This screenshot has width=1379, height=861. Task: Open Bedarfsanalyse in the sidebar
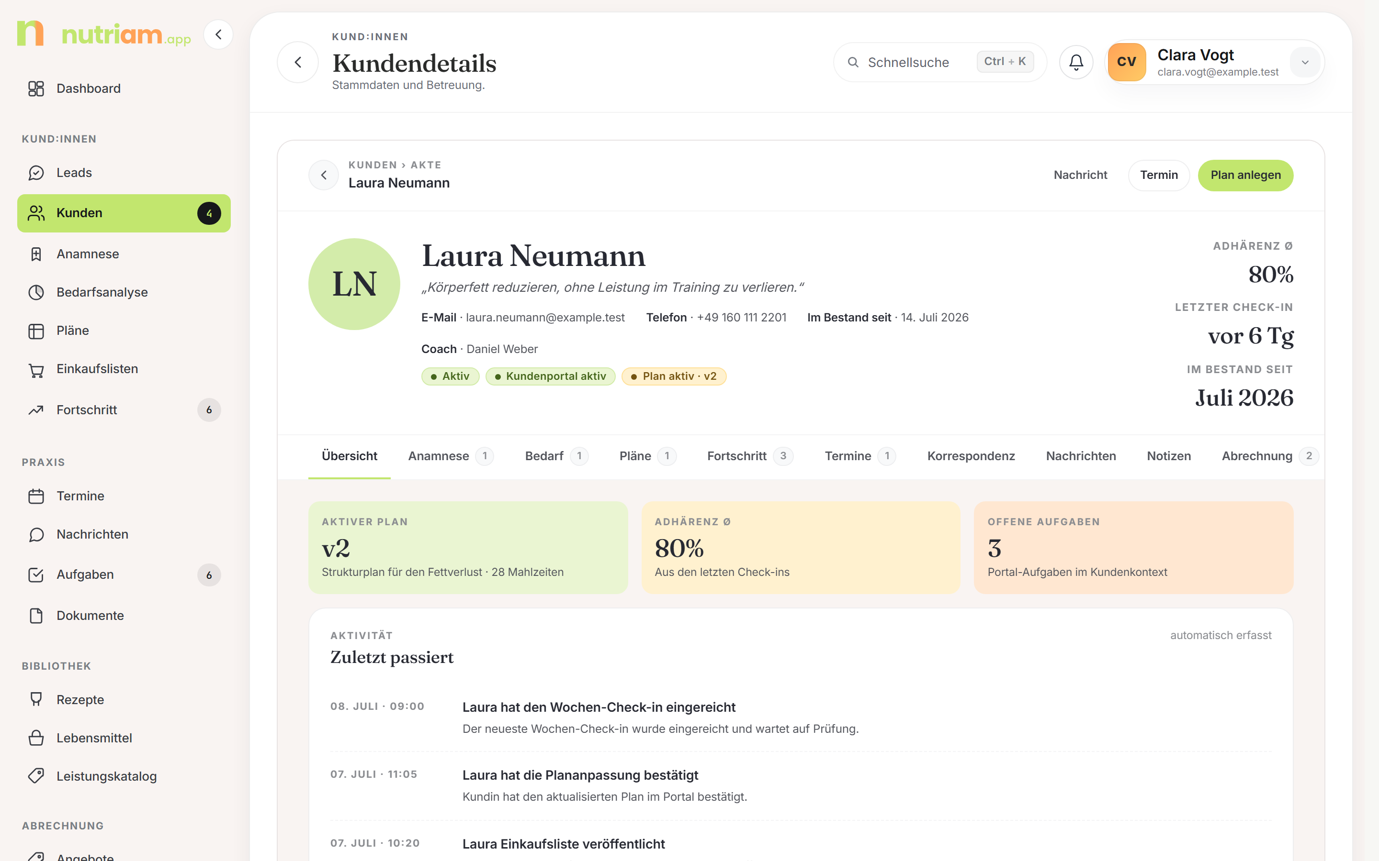coord(124,292)
